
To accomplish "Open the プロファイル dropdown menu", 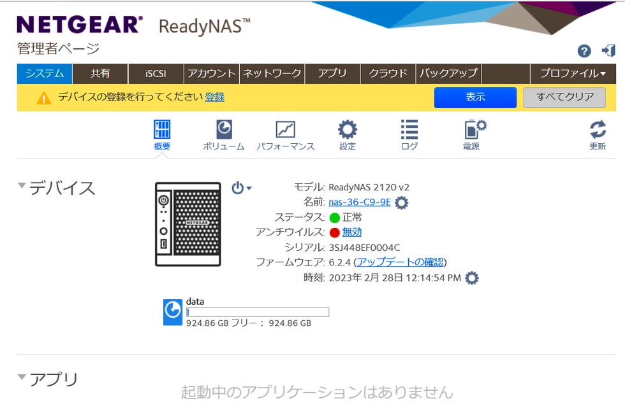I will (573, 74).
